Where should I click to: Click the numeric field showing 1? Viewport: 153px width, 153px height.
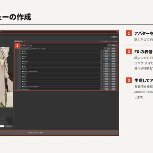pos(9,119)
